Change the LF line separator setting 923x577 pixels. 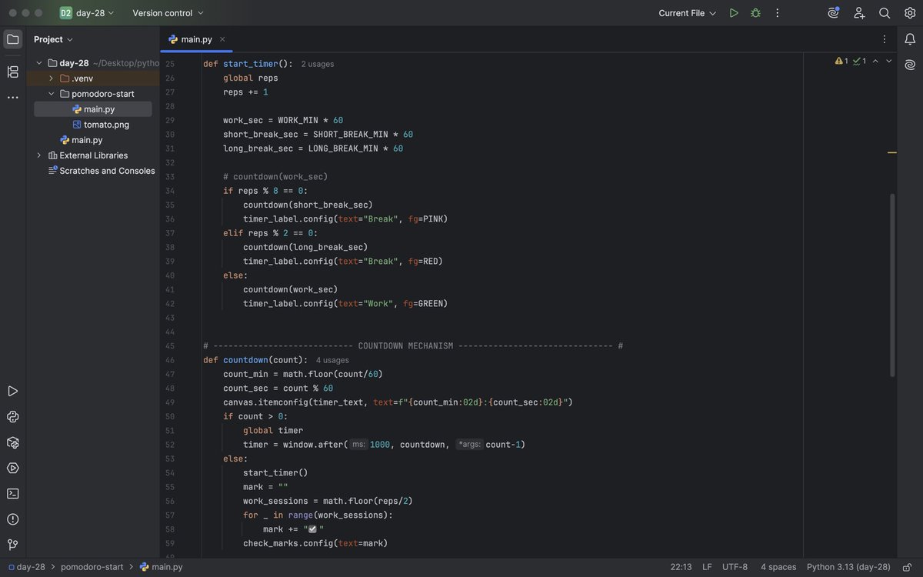tap(707, 567)
